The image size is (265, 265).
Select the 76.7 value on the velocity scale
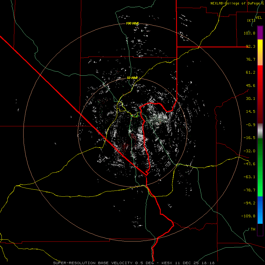251,59
